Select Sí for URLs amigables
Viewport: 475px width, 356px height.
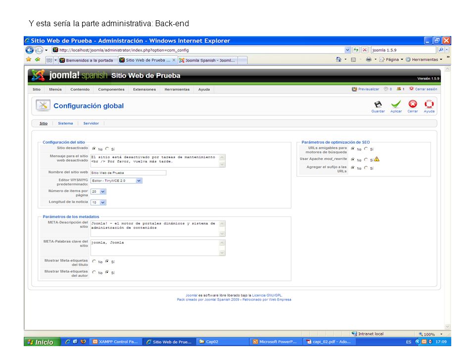(x=366, y=149)
